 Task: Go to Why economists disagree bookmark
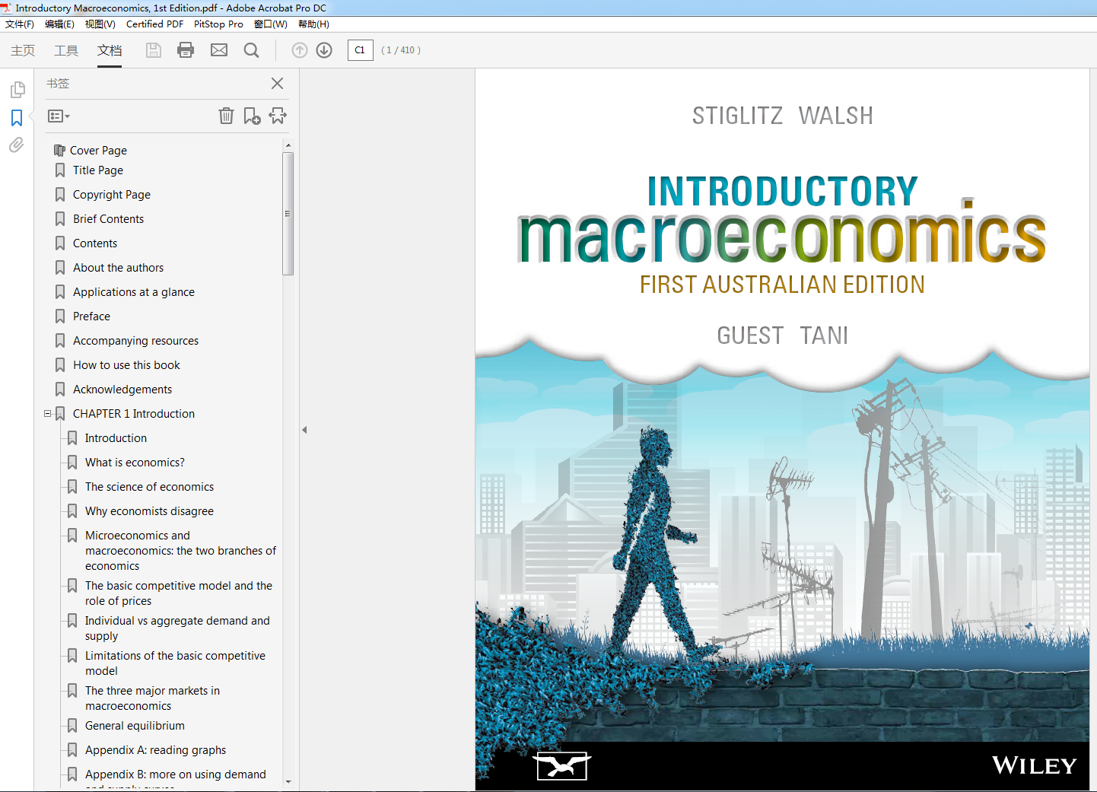tap(149, 511)
